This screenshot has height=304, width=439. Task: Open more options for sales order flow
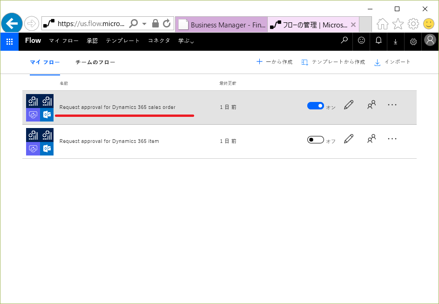click(392, 105)
